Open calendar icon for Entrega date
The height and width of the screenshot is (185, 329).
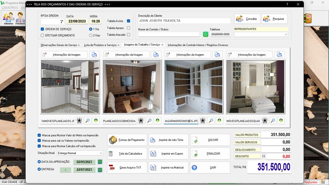pos(100,169)
